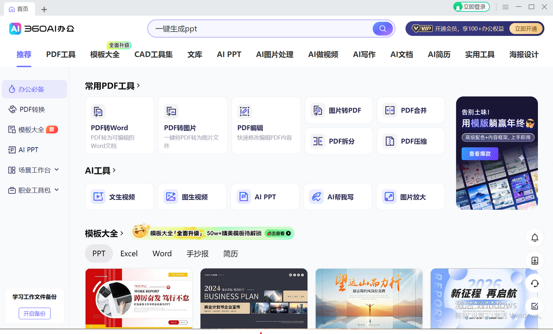Open the hamburger menu near window controls

505,7
